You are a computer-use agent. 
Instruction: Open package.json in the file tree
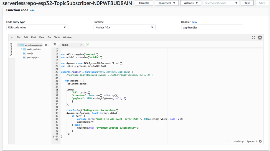pos(33,57)
